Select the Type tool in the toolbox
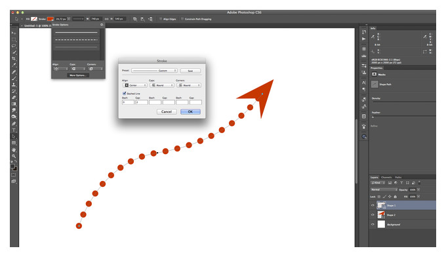This screenshot has height=257, width=446. point(14,130)
